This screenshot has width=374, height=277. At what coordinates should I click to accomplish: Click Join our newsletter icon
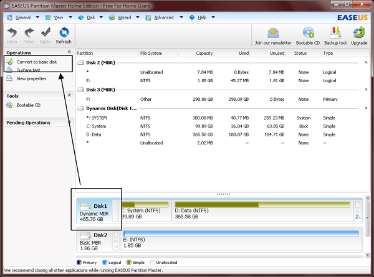click(x=272, y=34)
